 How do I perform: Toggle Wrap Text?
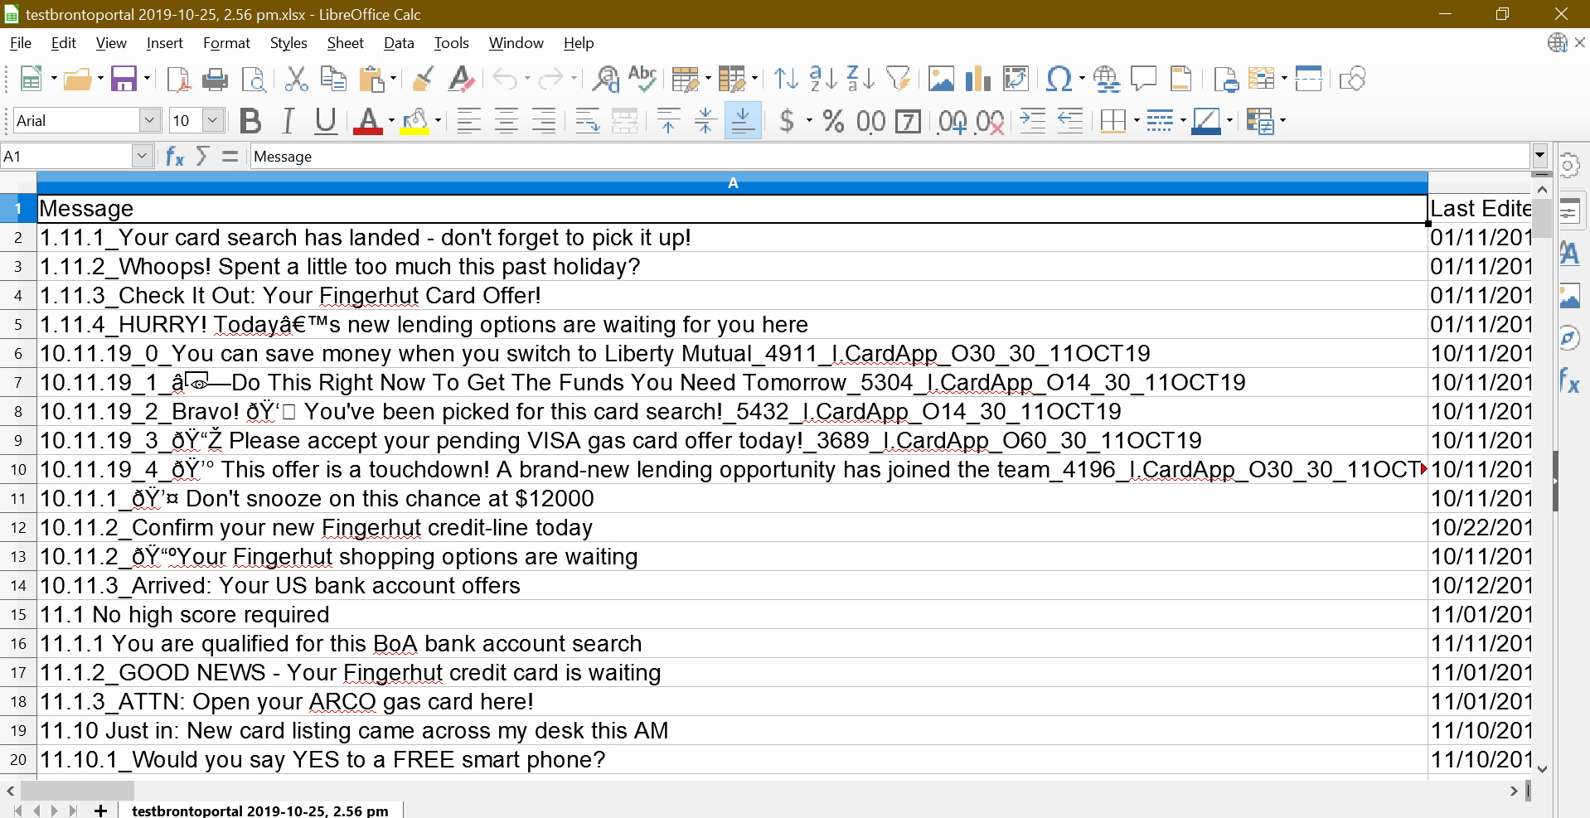pos(588,121)
